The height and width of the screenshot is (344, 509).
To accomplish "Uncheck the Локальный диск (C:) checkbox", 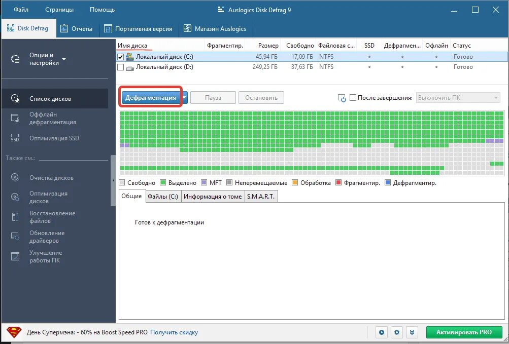I will (120, 57).
